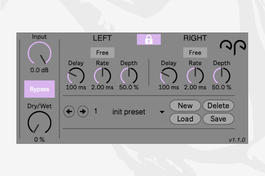Click the next preset arrow icon

click(83, 111)
